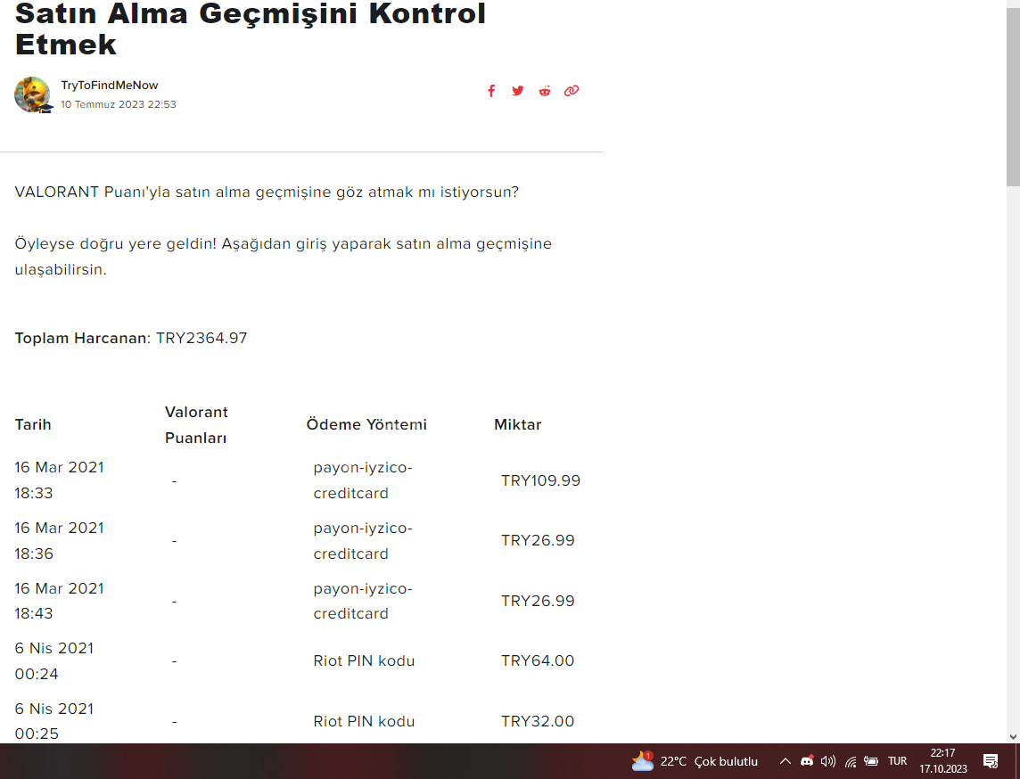Share article on Reddit icon
The image size is (1020, 779).
pos(545,91)
